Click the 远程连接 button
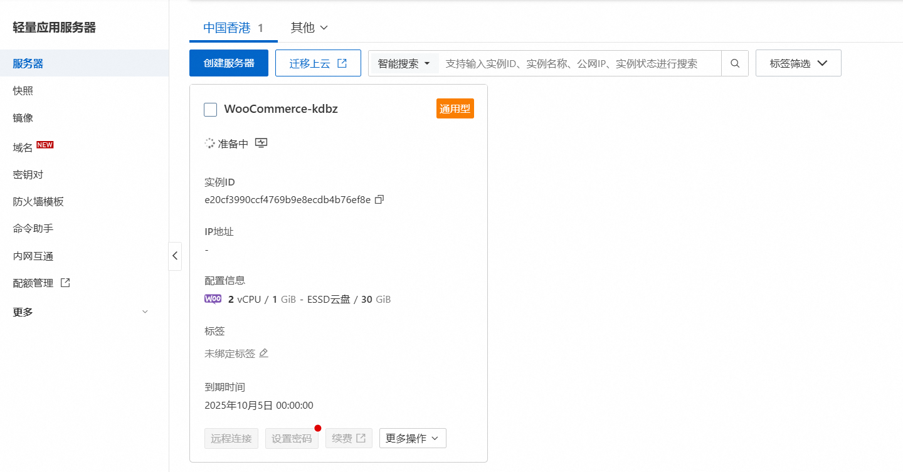 tap(231, 438)
